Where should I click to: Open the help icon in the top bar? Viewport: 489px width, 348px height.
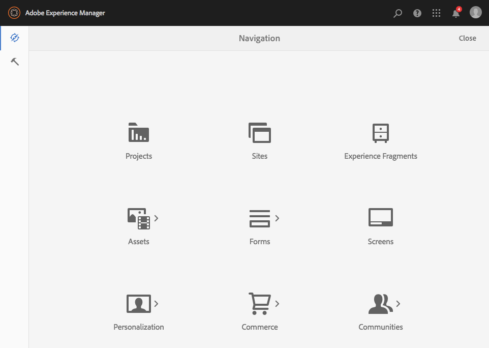coord(417,13)
